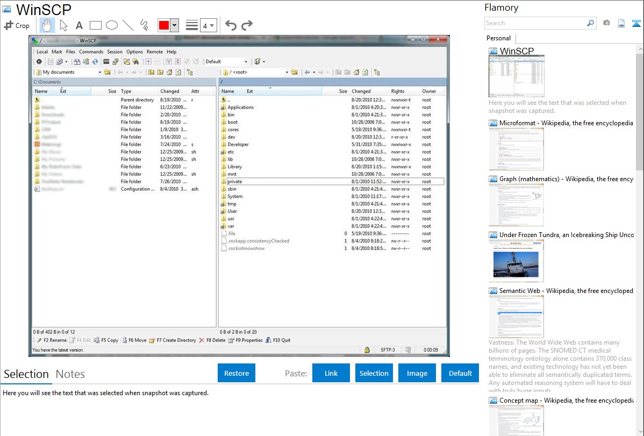Click the camera capture icon
The image size is (644, 436).
coord(606,23)
